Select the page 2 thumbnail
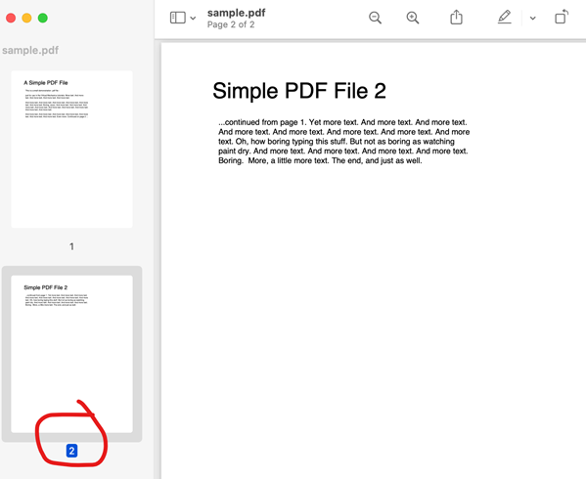 [71, 354]
